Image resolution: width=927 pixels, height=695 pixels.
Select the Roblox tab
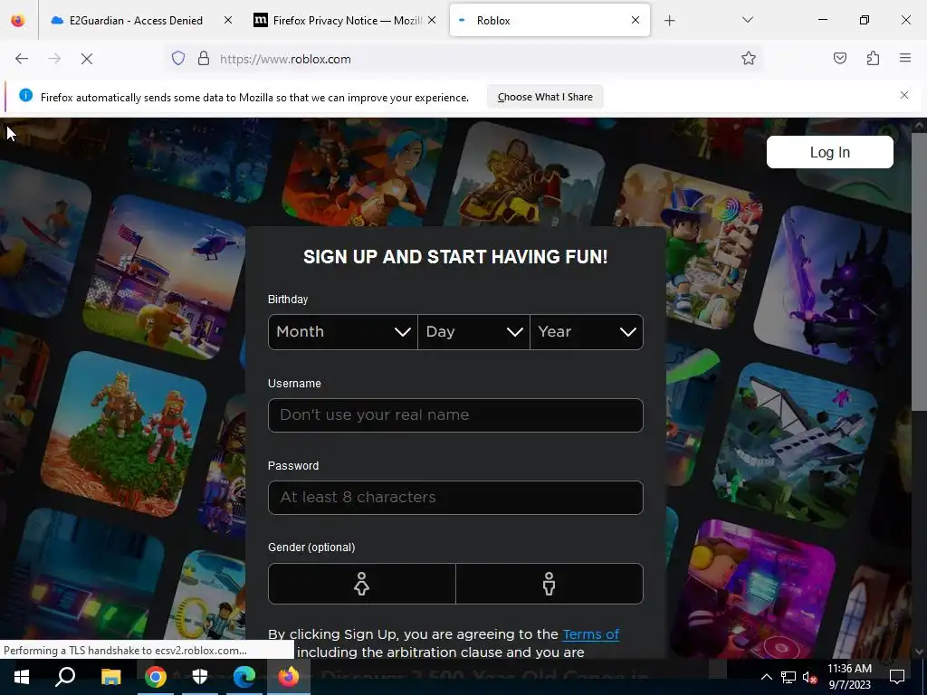coord(550,21)
